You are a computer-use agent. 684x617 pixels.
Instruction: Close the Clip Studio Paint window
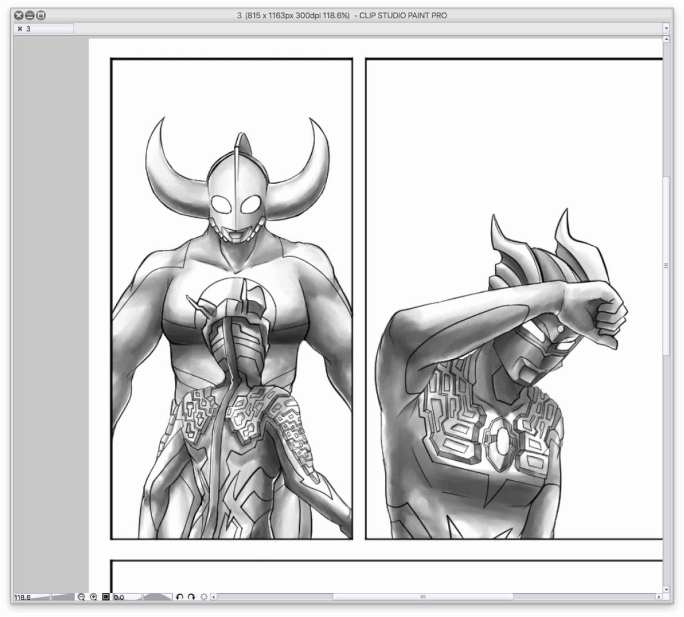[19, 15]
